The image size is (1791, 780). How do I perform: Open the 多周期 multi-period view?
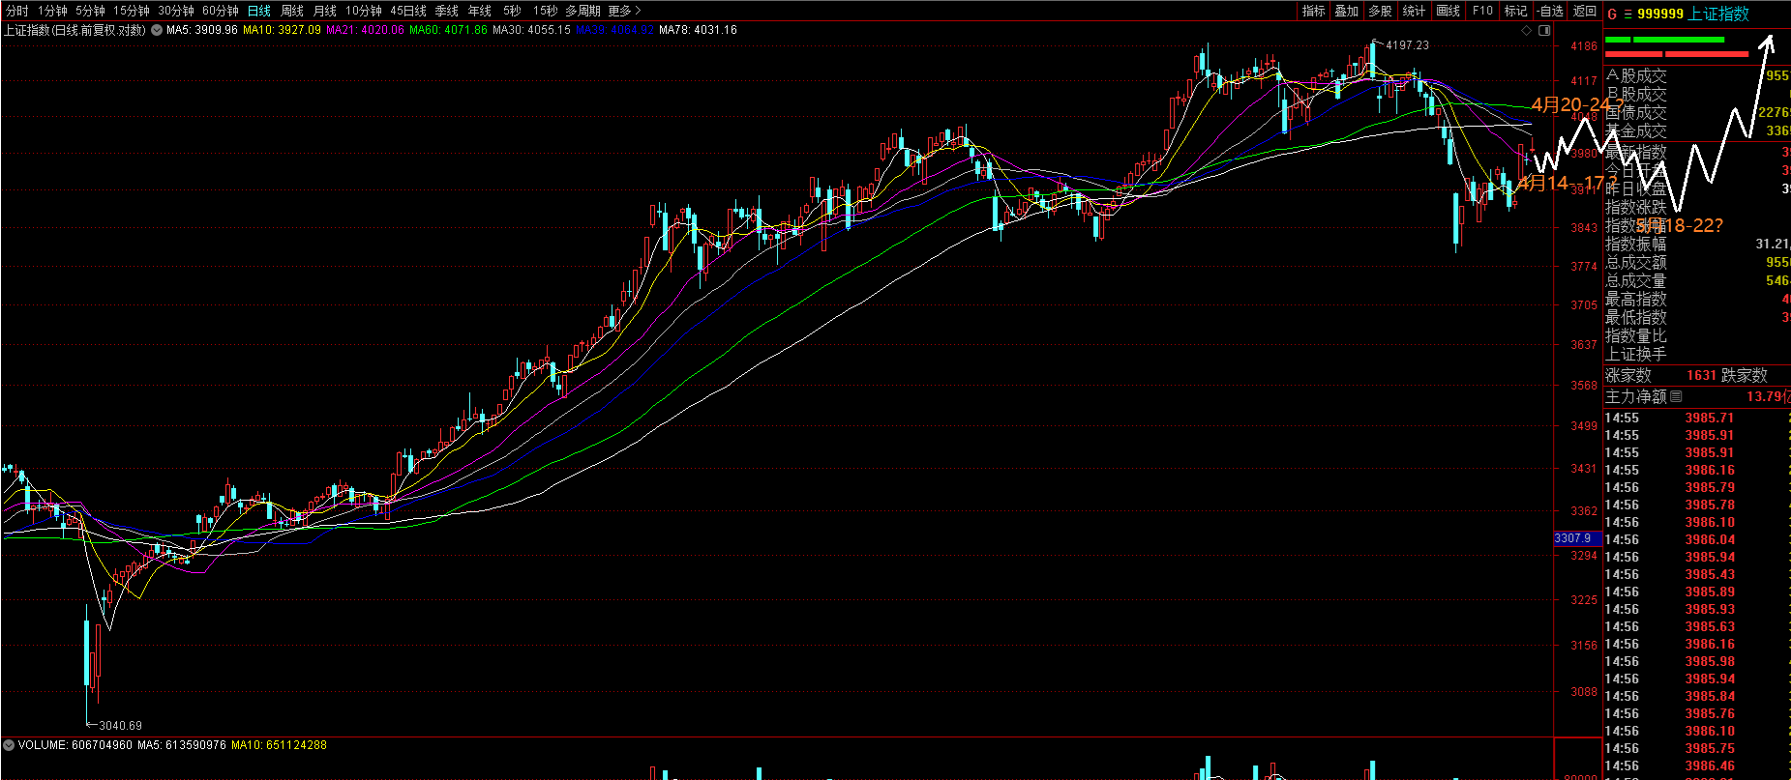pos(582,11)
